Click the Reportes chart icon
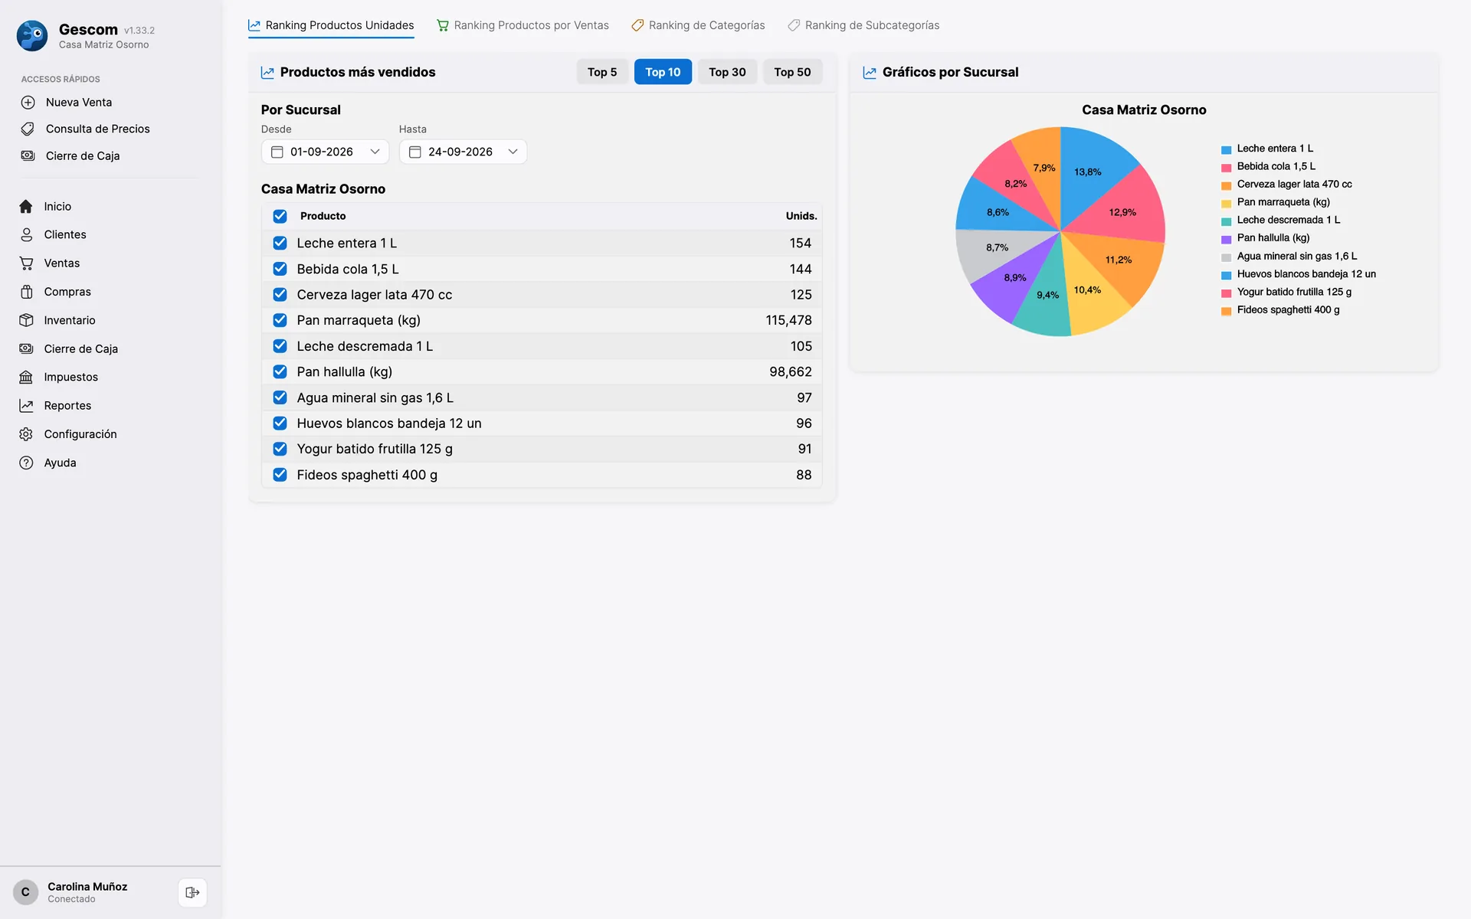 (x=26, y=406)
